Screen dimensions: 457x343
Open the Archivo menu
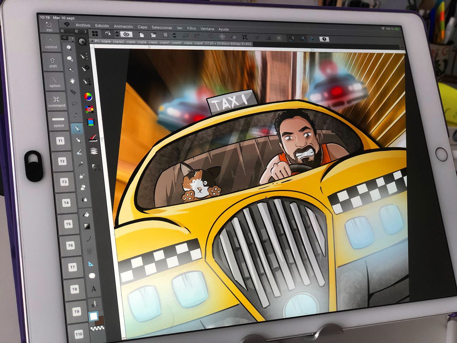83,25
